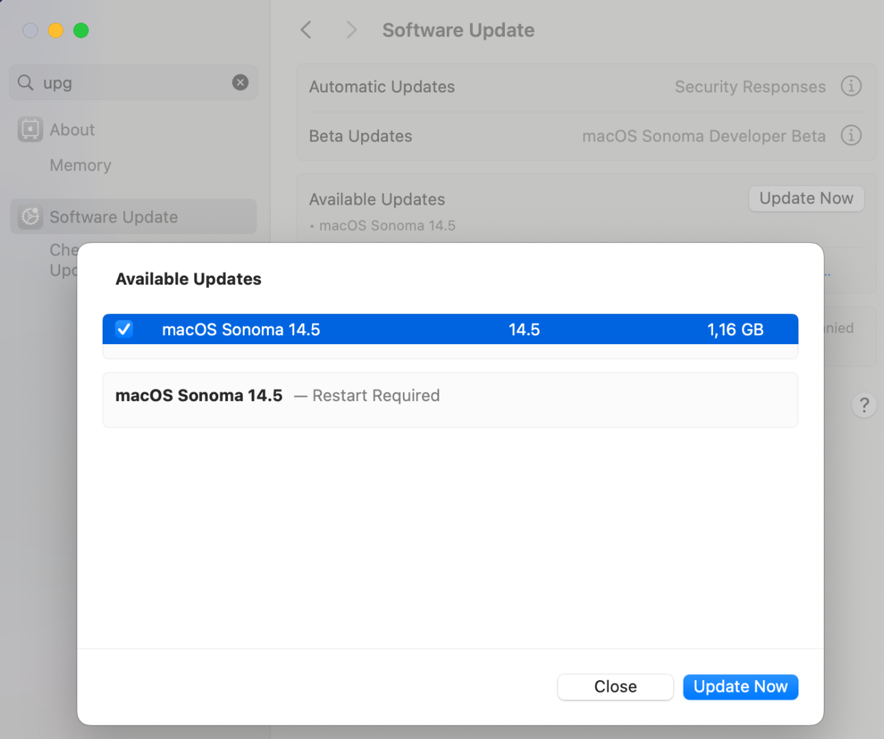Open Beta Updates info button
The image size is (884, 739).
(850, 135)
